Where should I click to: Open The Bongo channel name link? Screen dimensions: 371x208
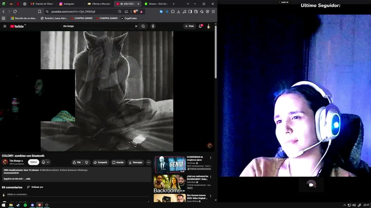[15, 161]
